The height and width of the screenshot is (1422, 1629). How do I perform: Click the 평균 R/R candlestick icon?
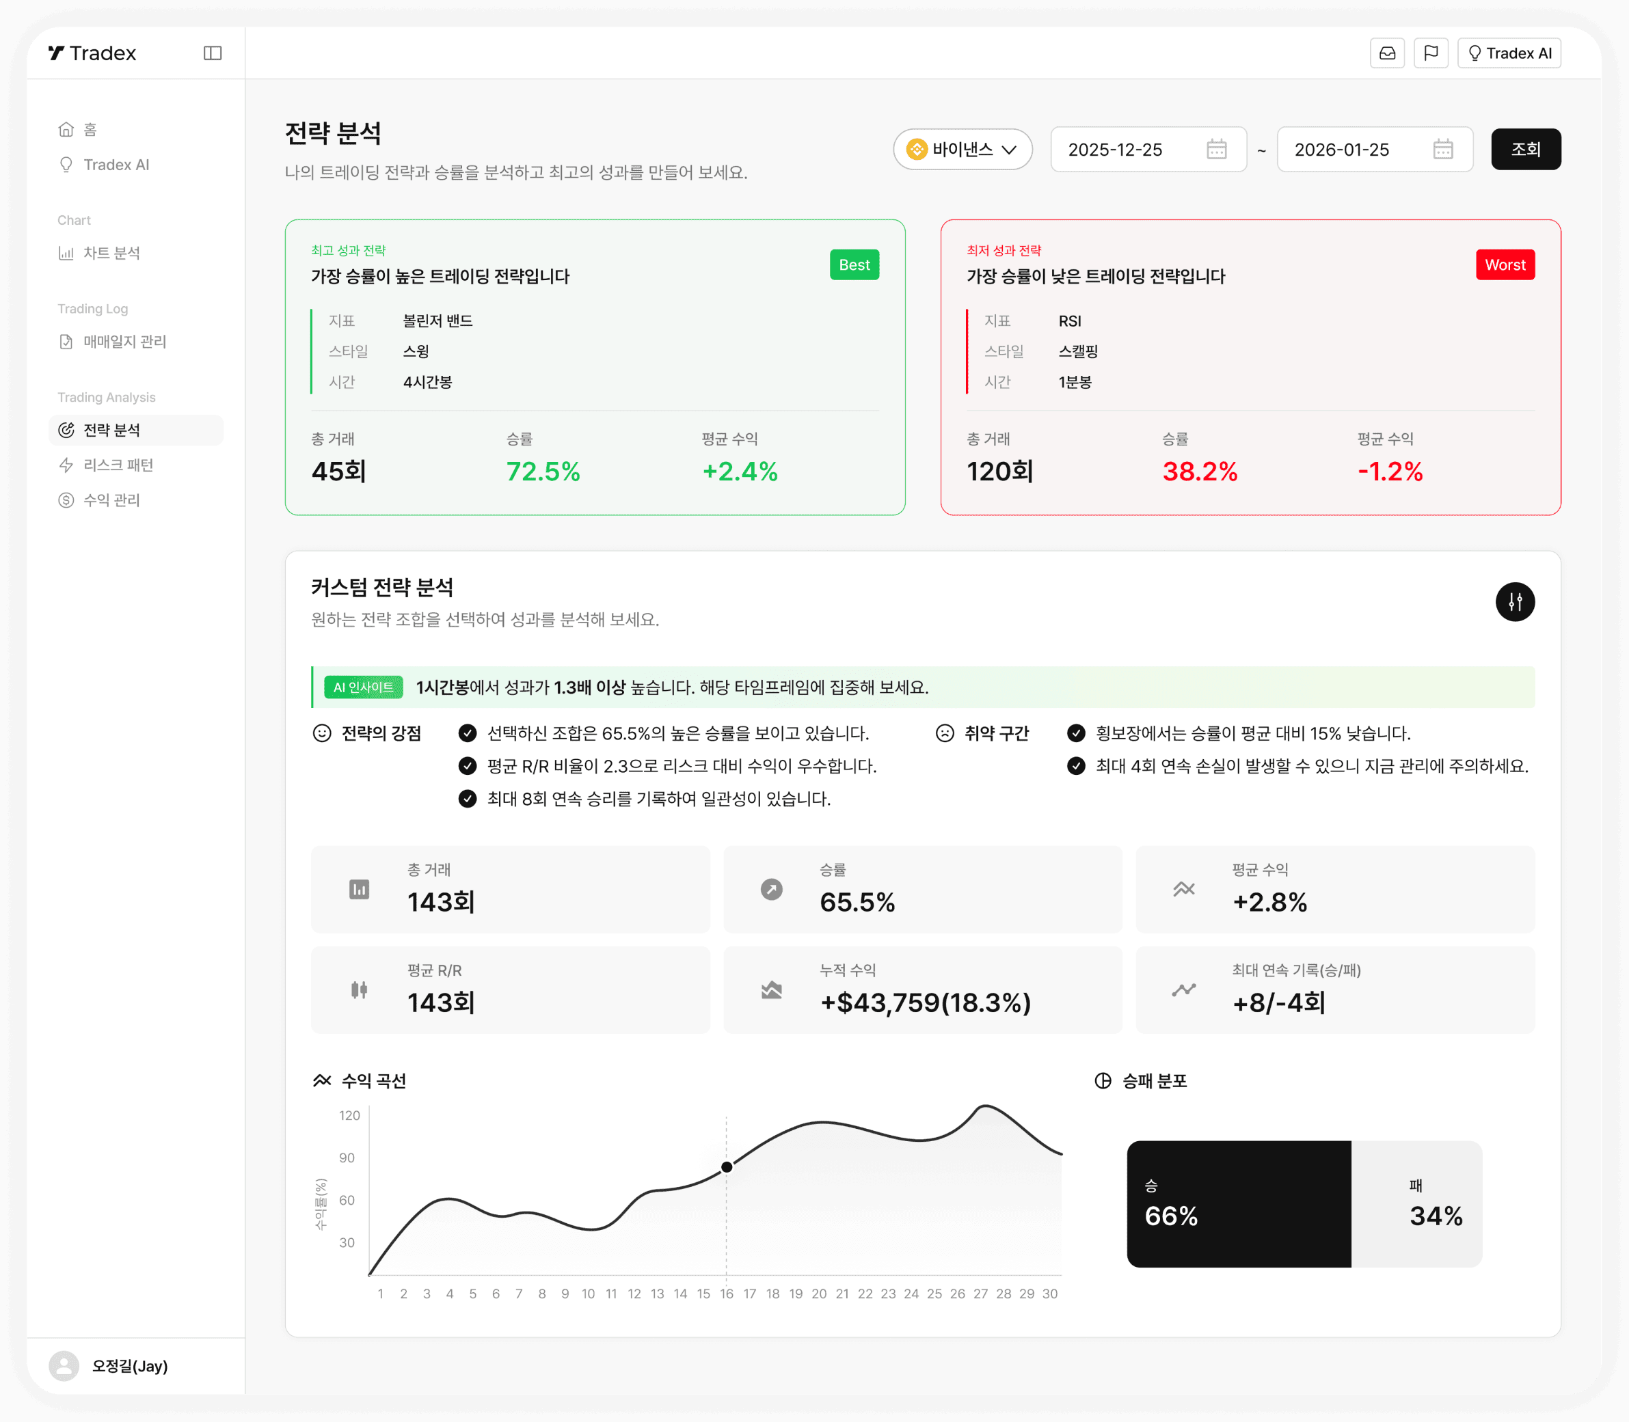pos(359,989)
